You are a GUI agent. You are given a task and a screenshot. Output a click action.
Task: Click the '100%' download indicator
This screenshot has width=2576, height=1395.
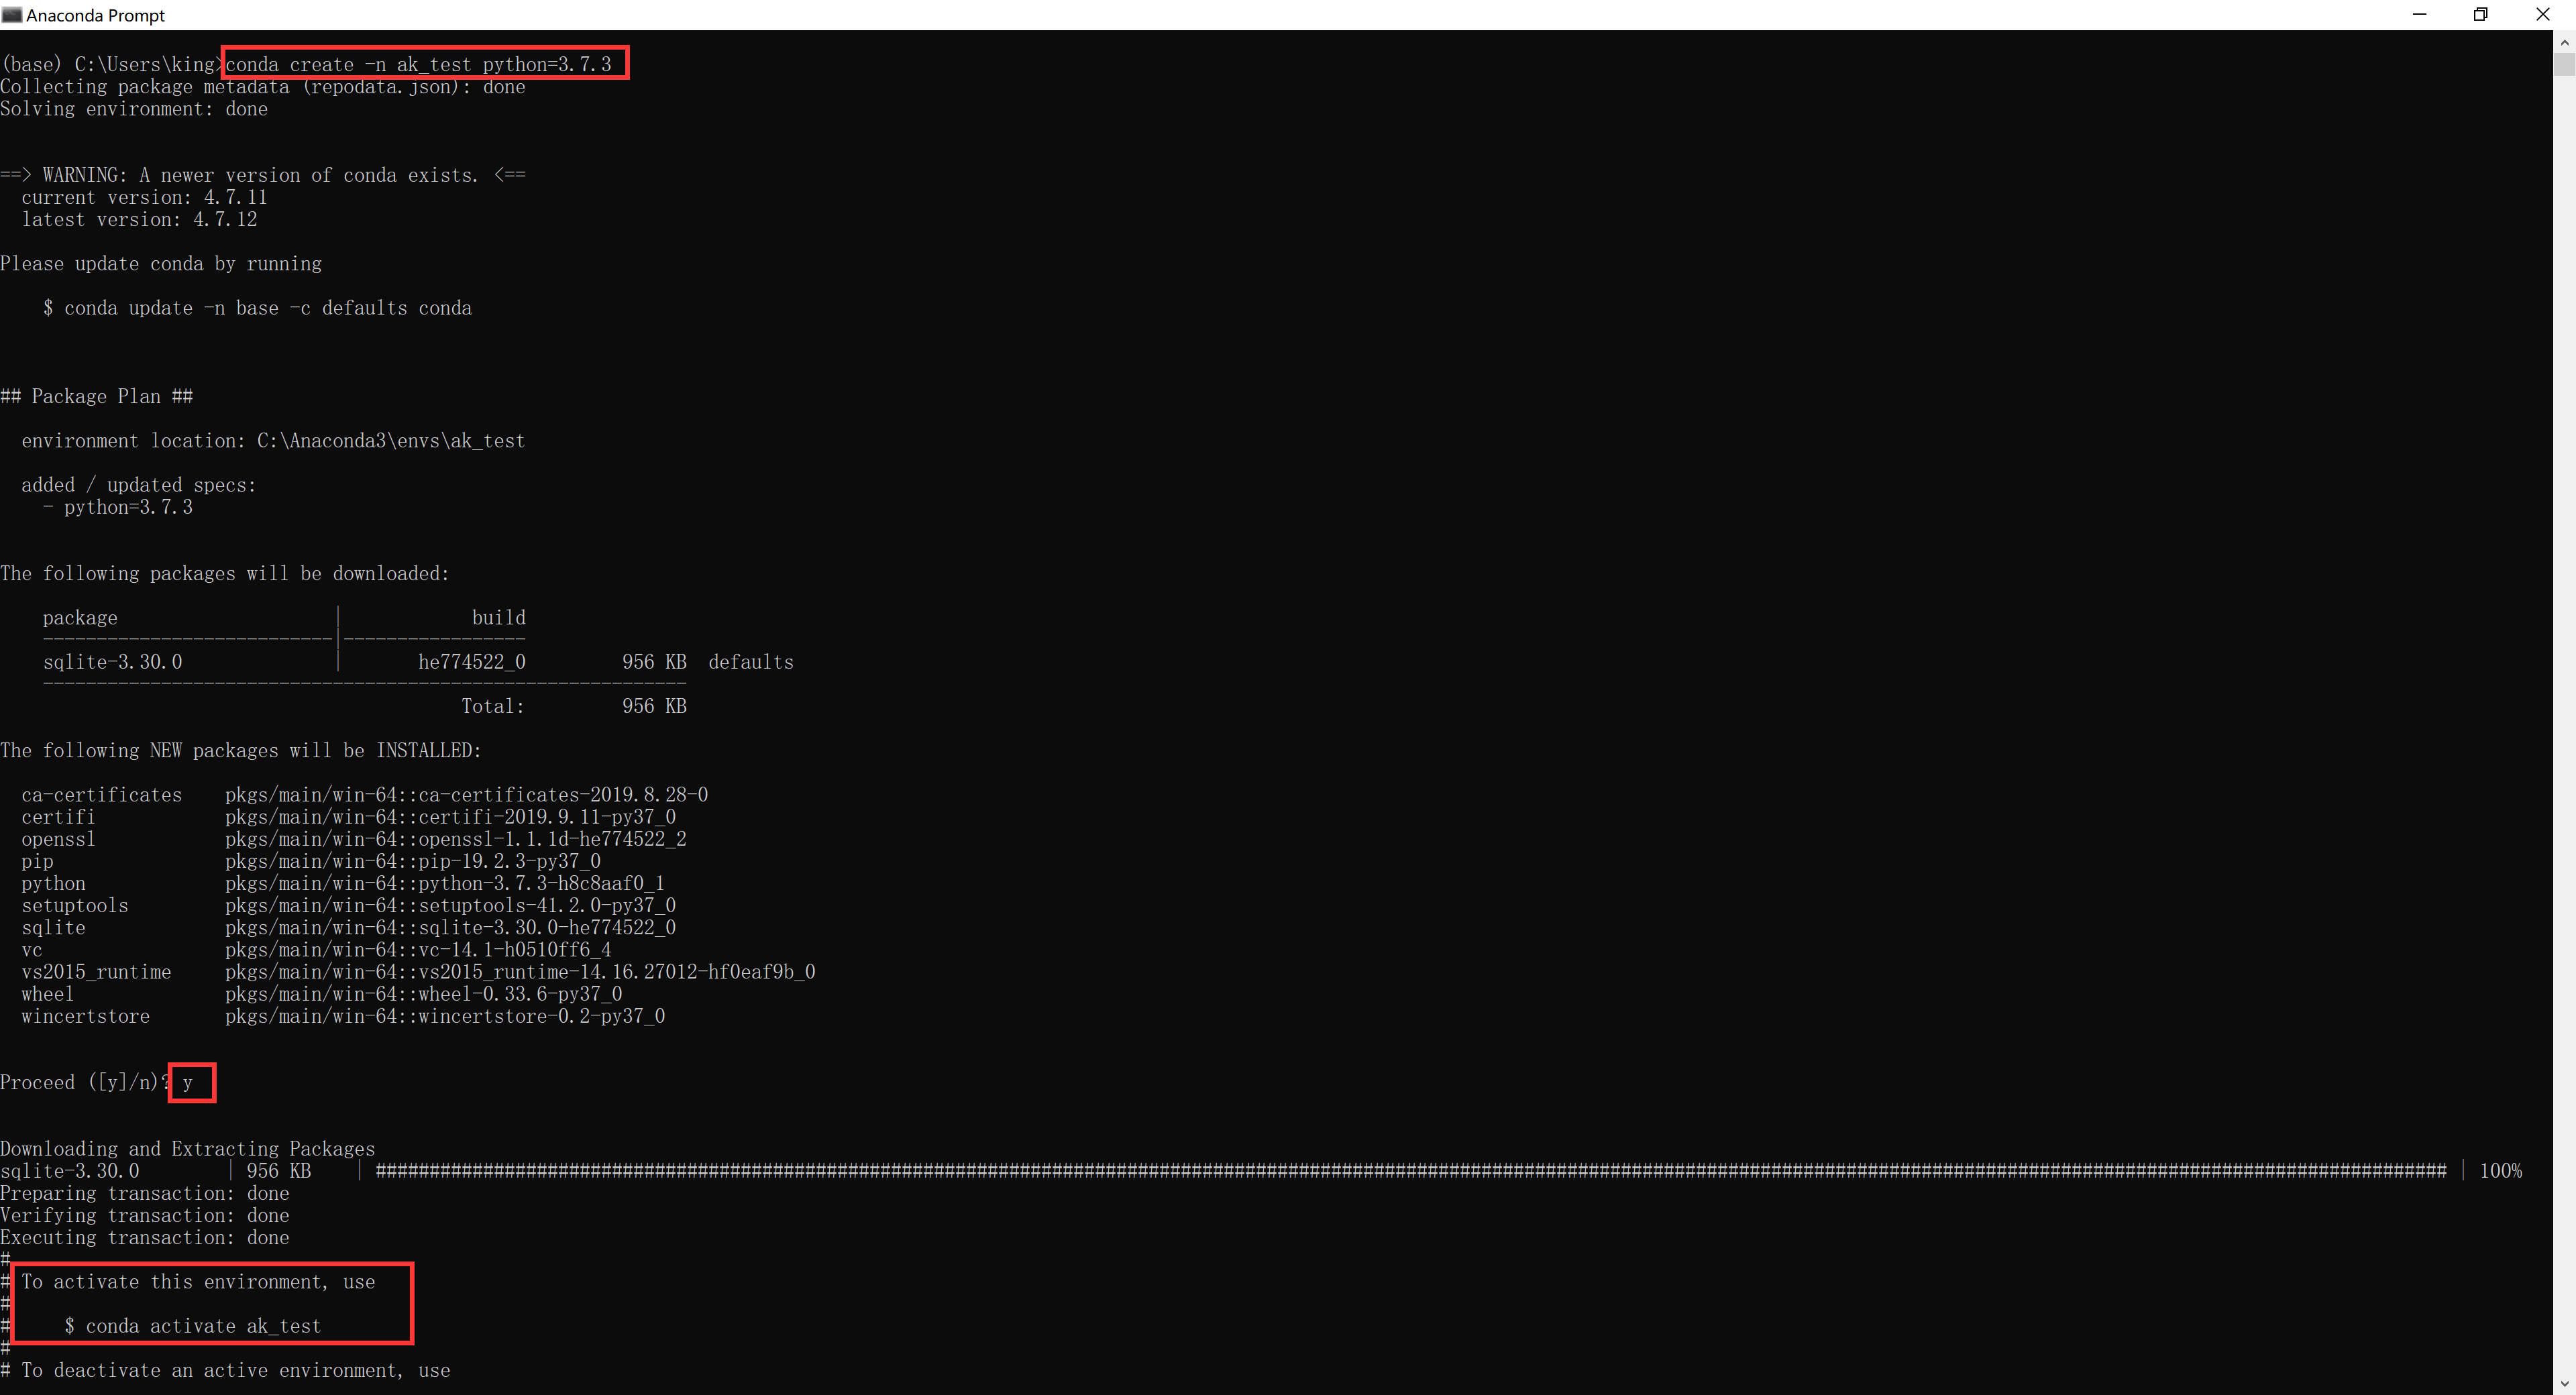(x=2501, y=1172)
